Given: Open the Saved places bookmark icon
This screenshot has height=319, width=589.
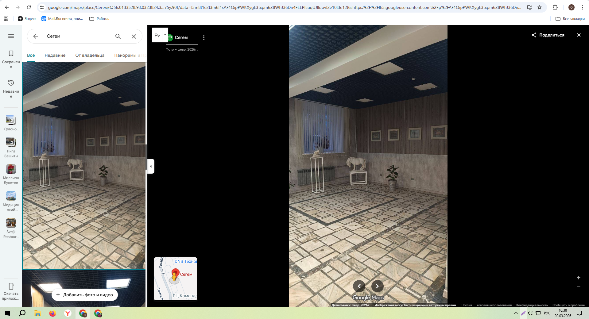Looking at the screenshot, I should 11,53.
